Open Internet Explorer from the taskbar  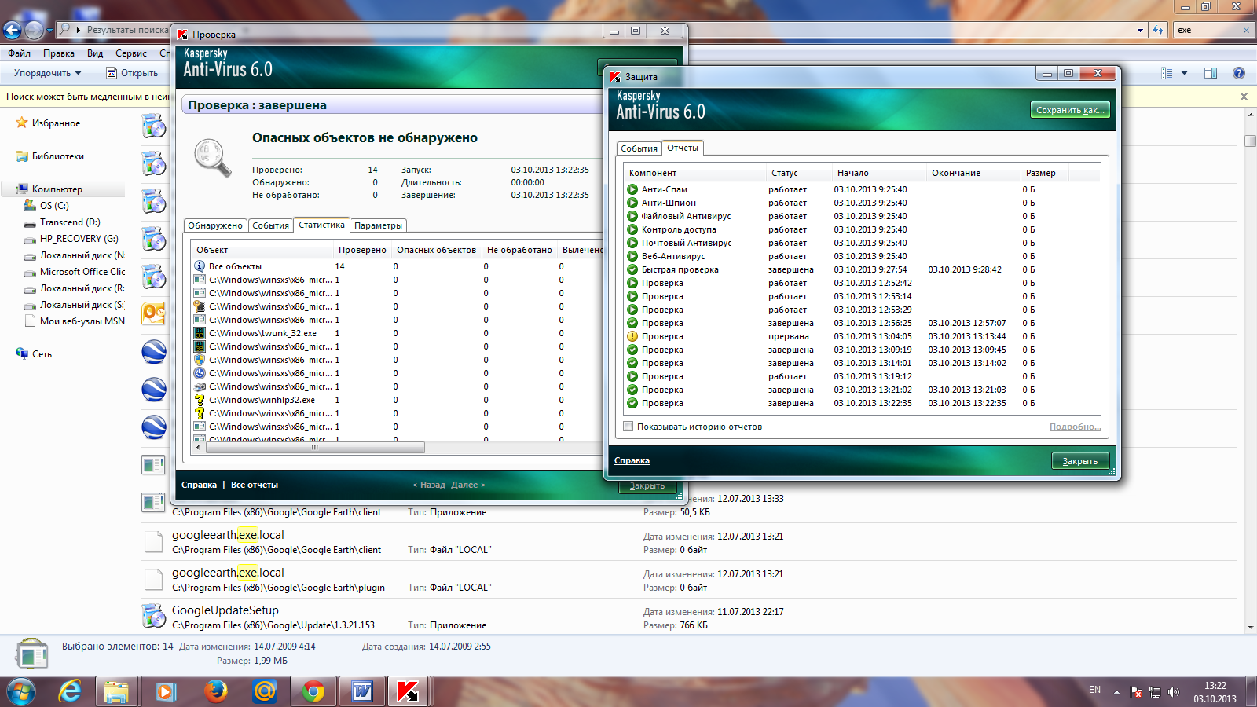pos(71,691)
